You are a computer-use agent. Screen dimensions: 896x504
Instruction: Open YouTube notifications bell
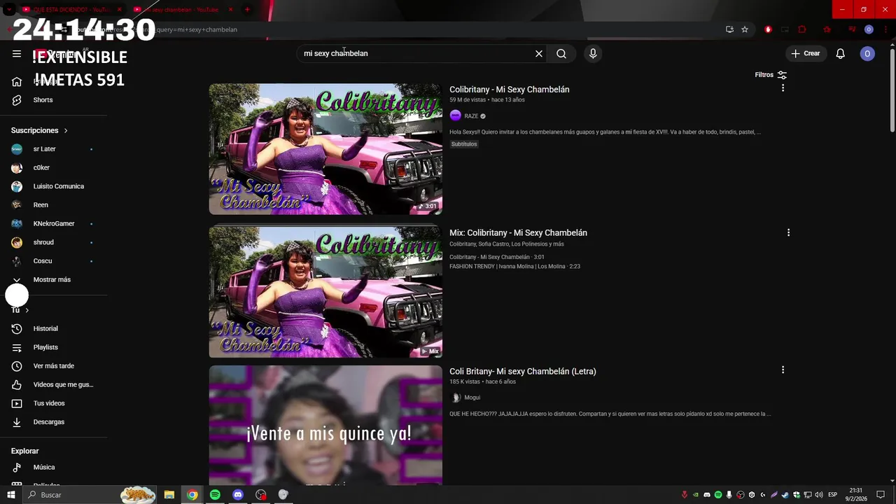tap(841, 53)
